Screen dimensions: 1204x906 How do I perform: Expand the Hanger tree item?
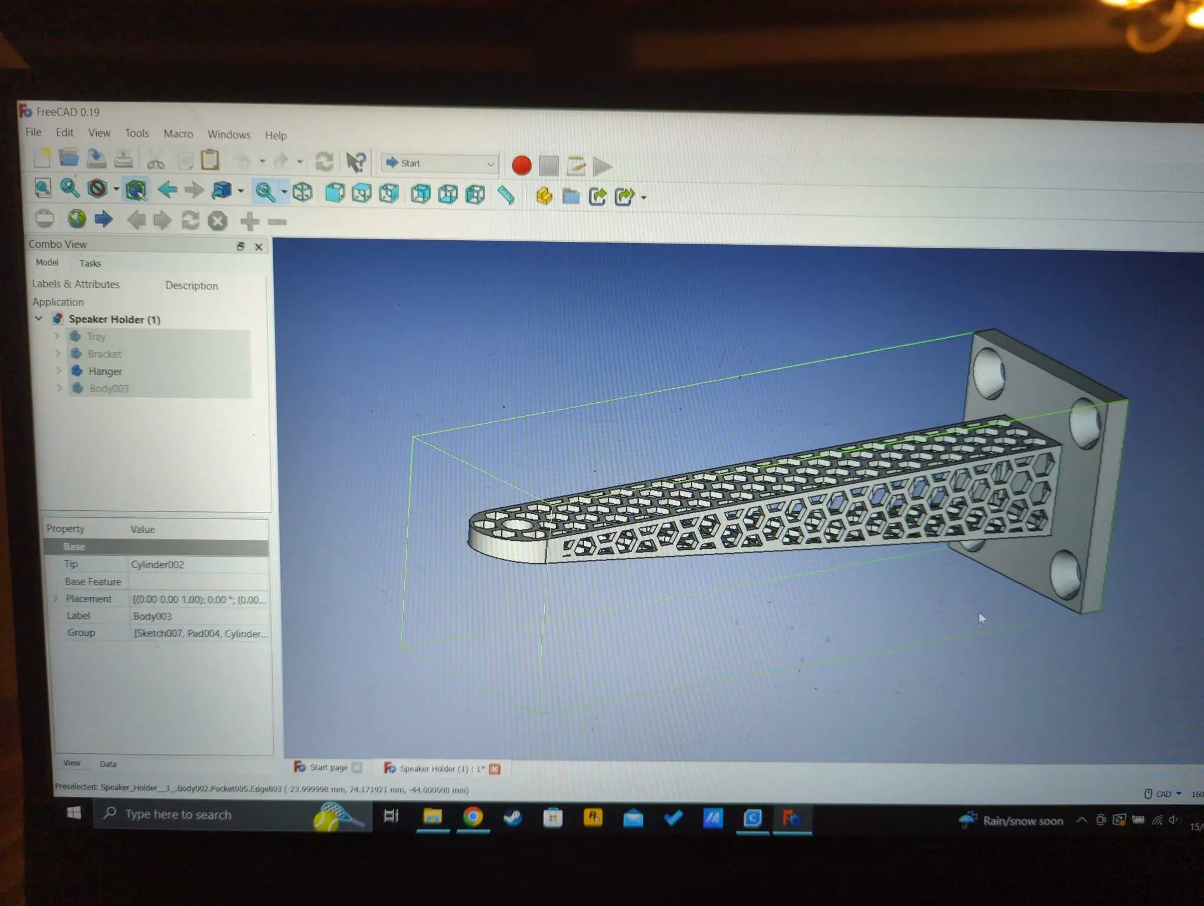(x=58, y=371)
